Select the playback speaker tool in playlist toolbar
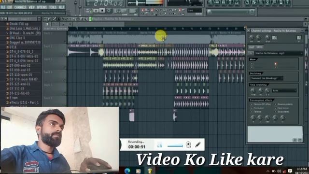 (86, 19)
